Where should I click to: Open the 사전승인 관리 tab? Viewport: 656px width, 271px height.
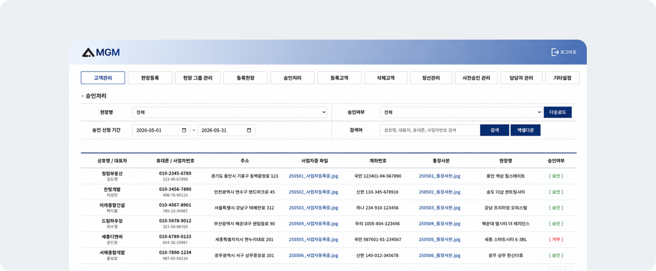(476, 78)
